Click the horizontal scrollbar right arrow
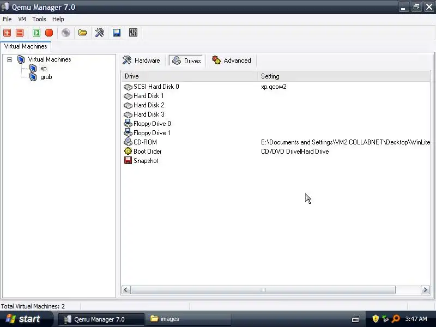 425,290
